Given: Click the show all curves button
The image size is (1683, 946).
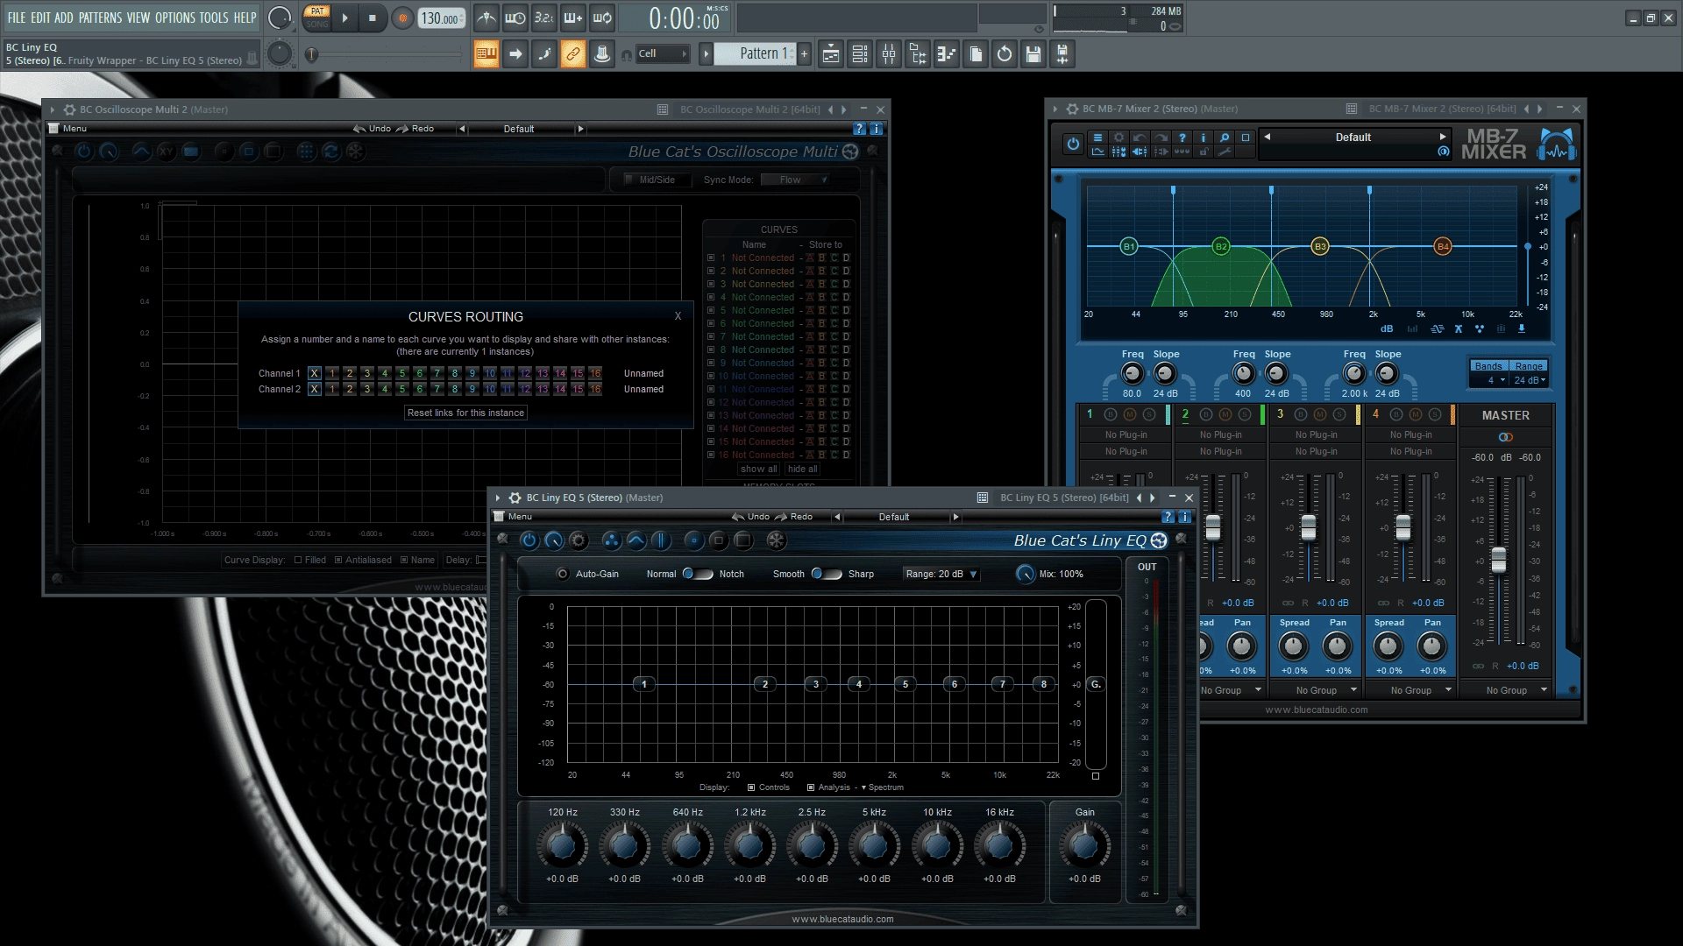Looking at the screenshot, I should point(758,469).
